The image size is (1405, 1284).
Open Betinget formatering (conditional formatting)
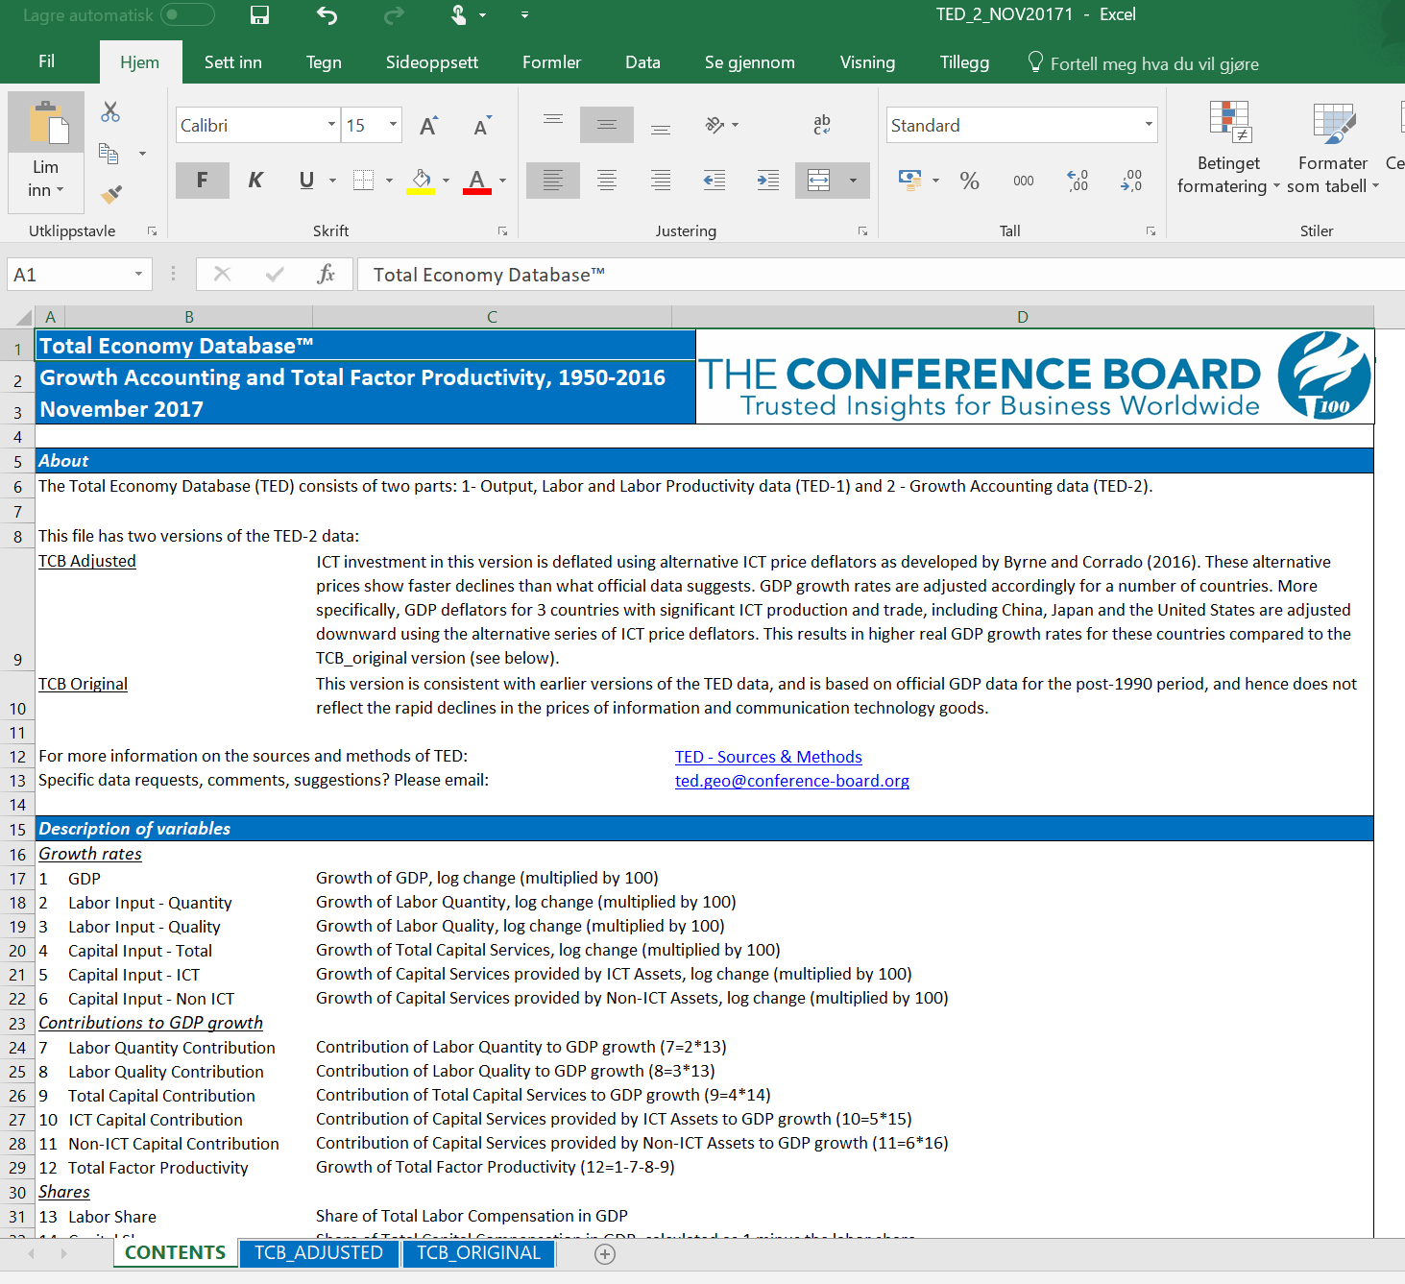tap(1228, 147)
